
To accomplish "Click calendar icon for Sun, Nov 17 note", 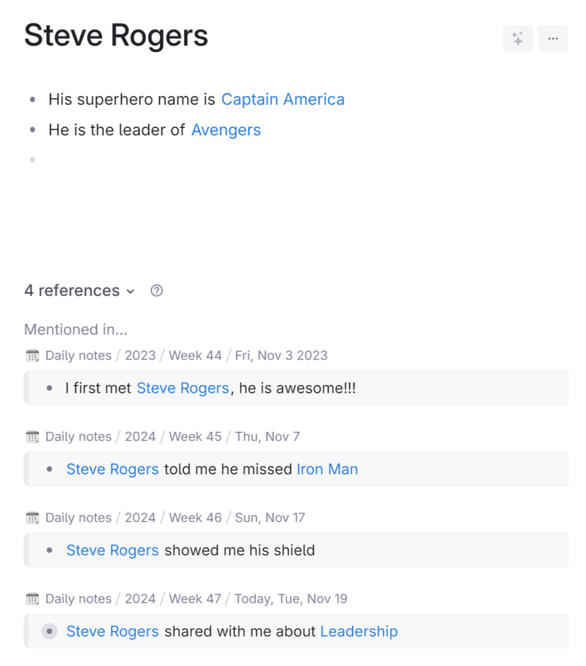I will [33, 518].
